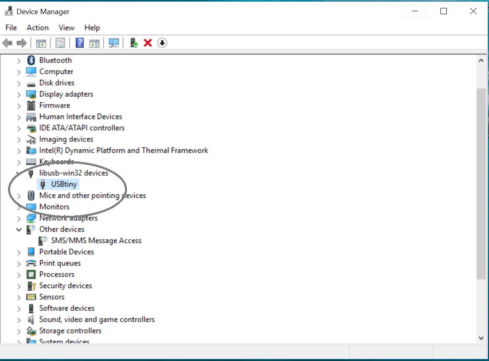489x361 pixels.
Task: Click the Security devices key icon
Action: [31, 286]
